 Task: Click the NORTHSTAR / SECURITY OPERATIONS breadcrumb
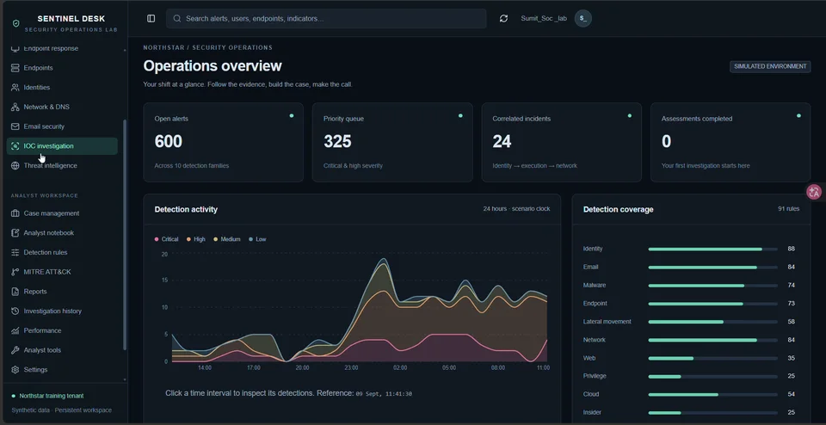(207, 47)
